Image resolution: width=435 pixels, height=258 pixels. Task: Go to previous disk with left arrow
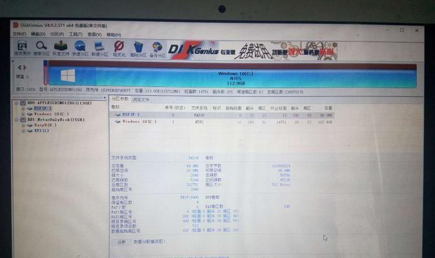click(19, 67)
